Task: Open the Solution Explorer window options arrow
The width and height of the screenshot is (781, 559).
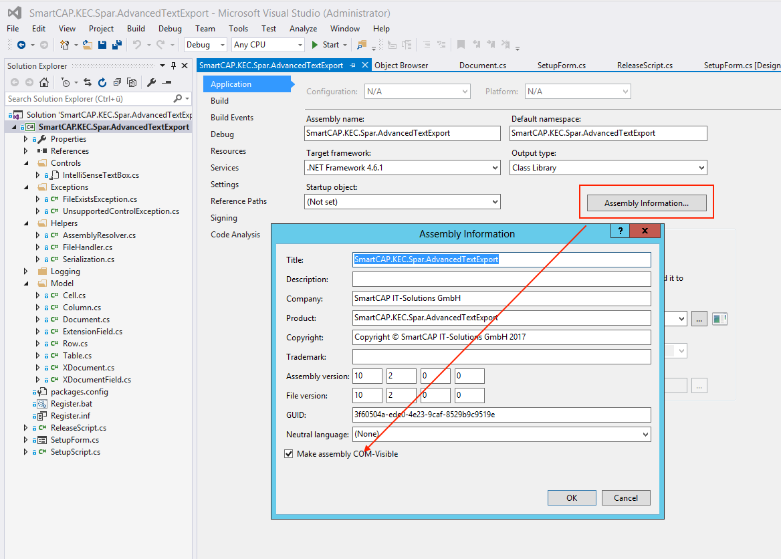Action: [x=162, y=66]
